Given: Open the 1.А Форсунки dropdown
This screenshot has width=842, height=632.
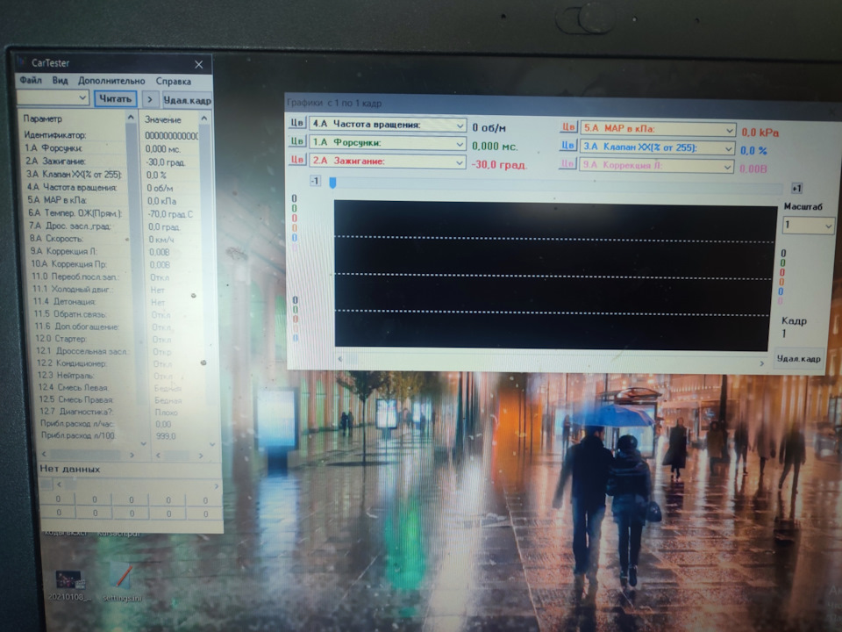Looking at the screenshot, I should click(387, 143).
